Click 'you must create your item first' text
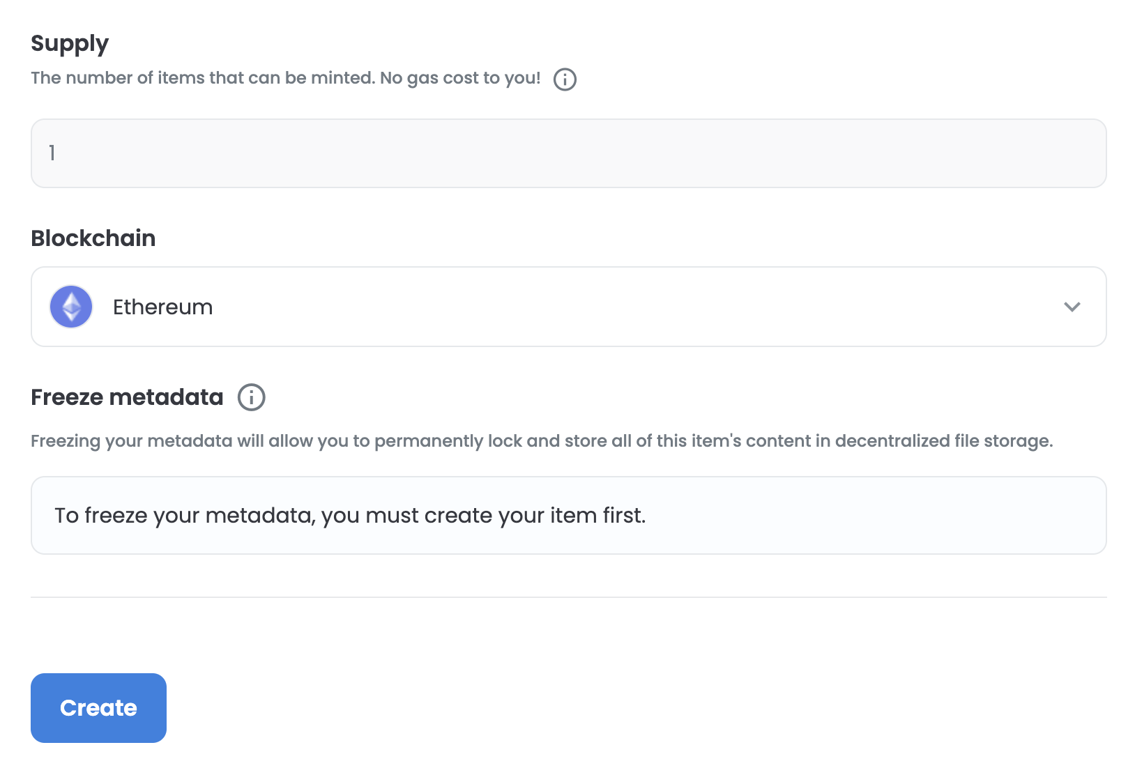1135x768 pixels. 484,516
